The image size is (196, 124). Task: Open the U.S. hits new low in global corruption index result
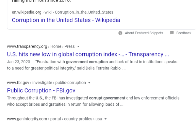tap(88, 54)
